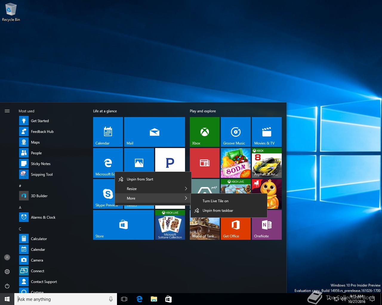Image resolution: width=382 pixels, height=305 pixels.
Task: Open the Xbox Live game tile under Candy Crush
Action: tap(236, 186)
